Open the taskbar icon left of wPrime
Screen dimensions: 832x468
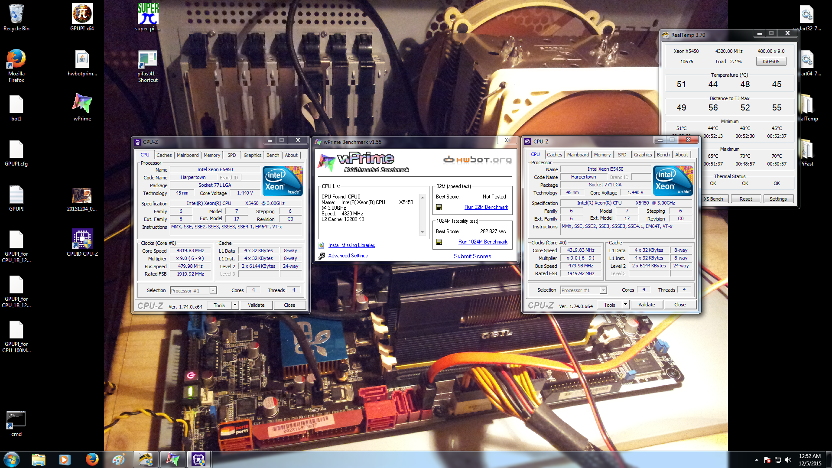point(146,459)
